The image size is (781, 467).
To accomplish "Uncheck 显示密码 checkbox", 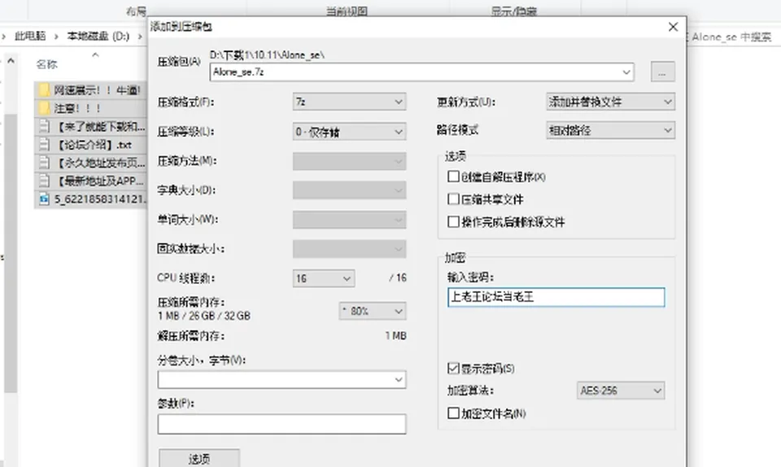I will [x=453, y=369].
